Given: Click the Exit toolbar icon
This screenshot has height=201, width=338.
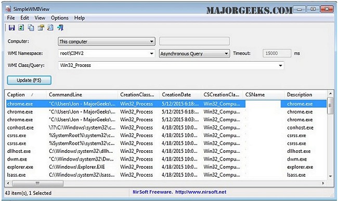Looking at the screenshot, I should (60, 27).
